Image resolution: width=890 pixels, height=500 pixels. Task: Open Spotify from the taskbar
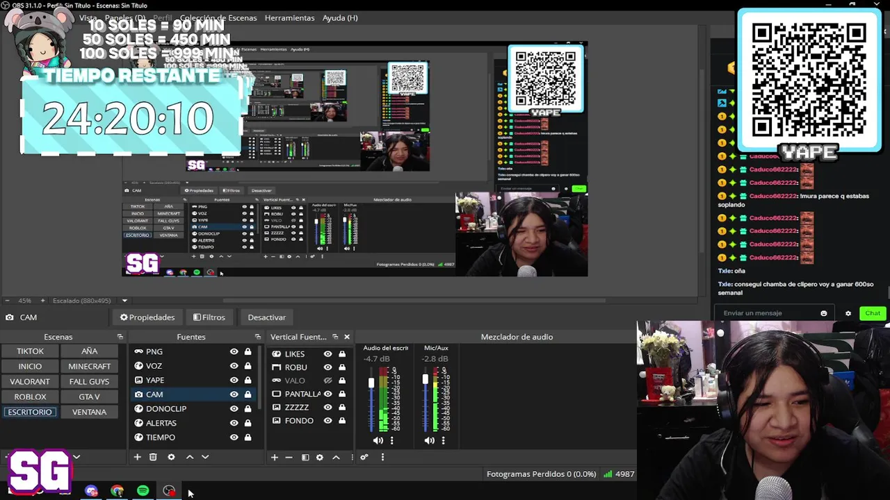tap(143, 491)
